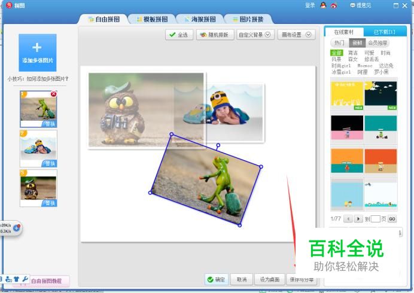Select the 时尚girl category
The image size is (414, 293).
(x=341, y=65)
